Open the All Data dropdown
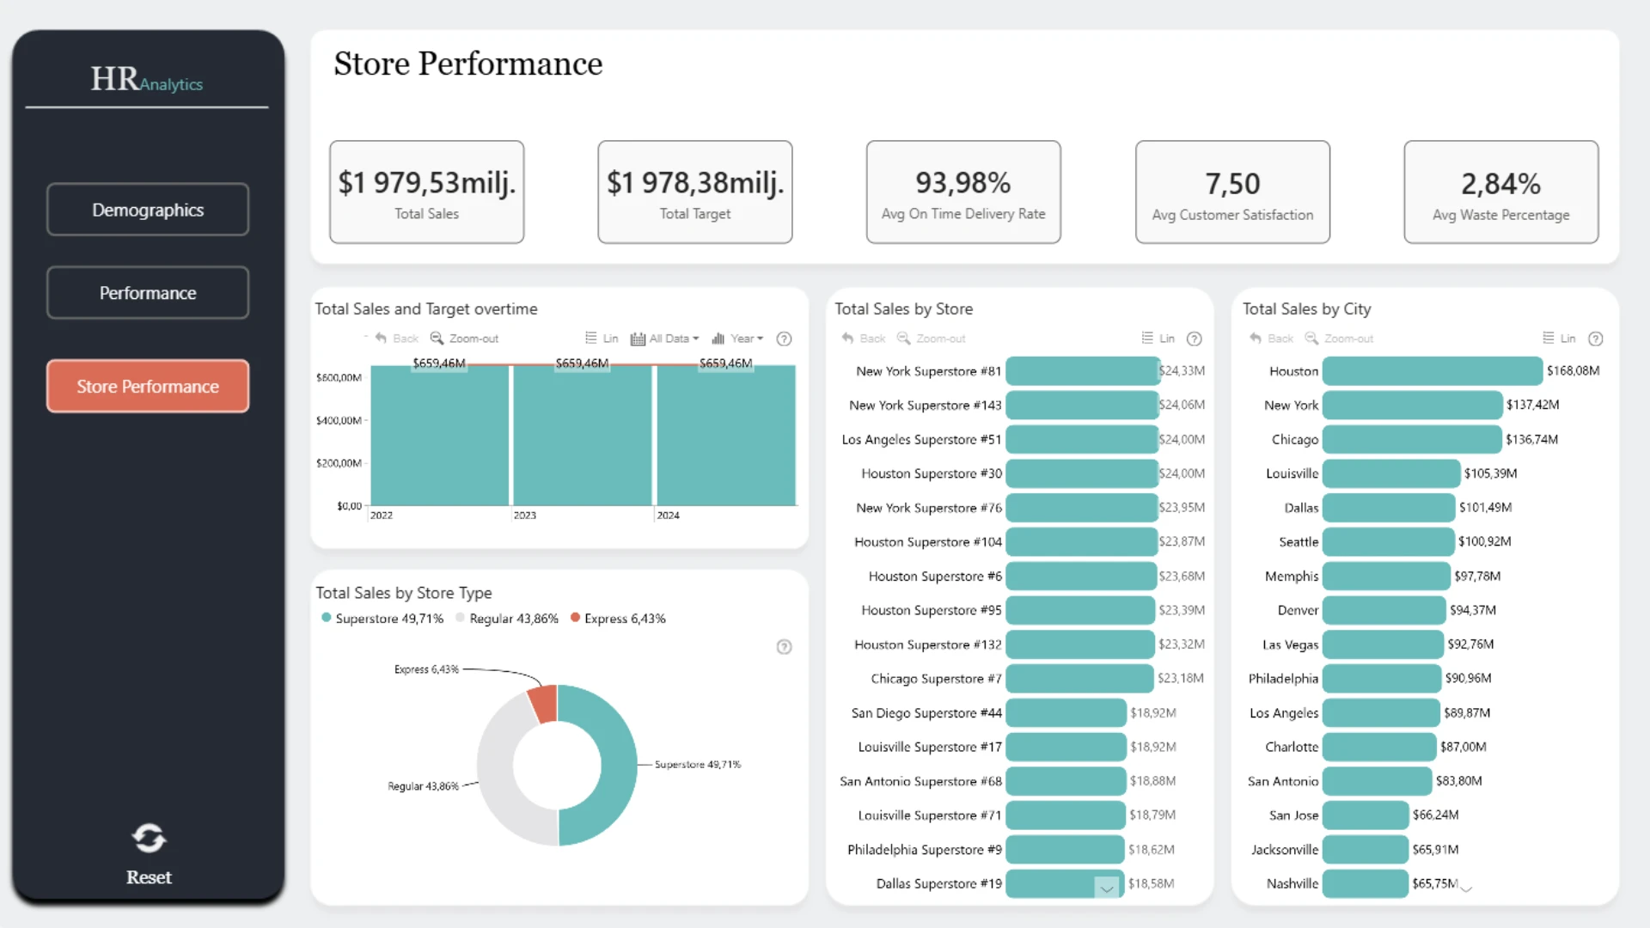Viewport: 1650px width, 928px height. coord(665,339)
